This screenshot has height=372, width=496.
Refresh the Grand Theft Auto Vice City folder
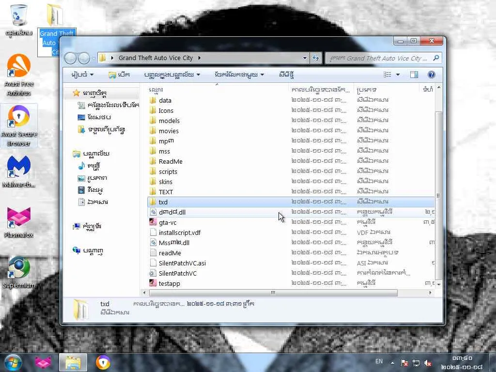[x=316, y=58]
